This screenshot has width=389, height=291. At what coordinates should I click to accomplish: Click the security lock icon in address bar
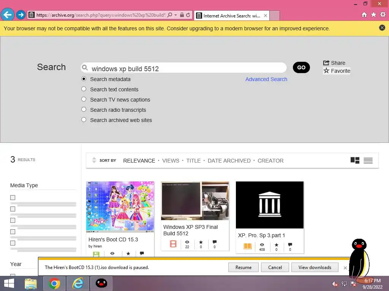point(182,15)
